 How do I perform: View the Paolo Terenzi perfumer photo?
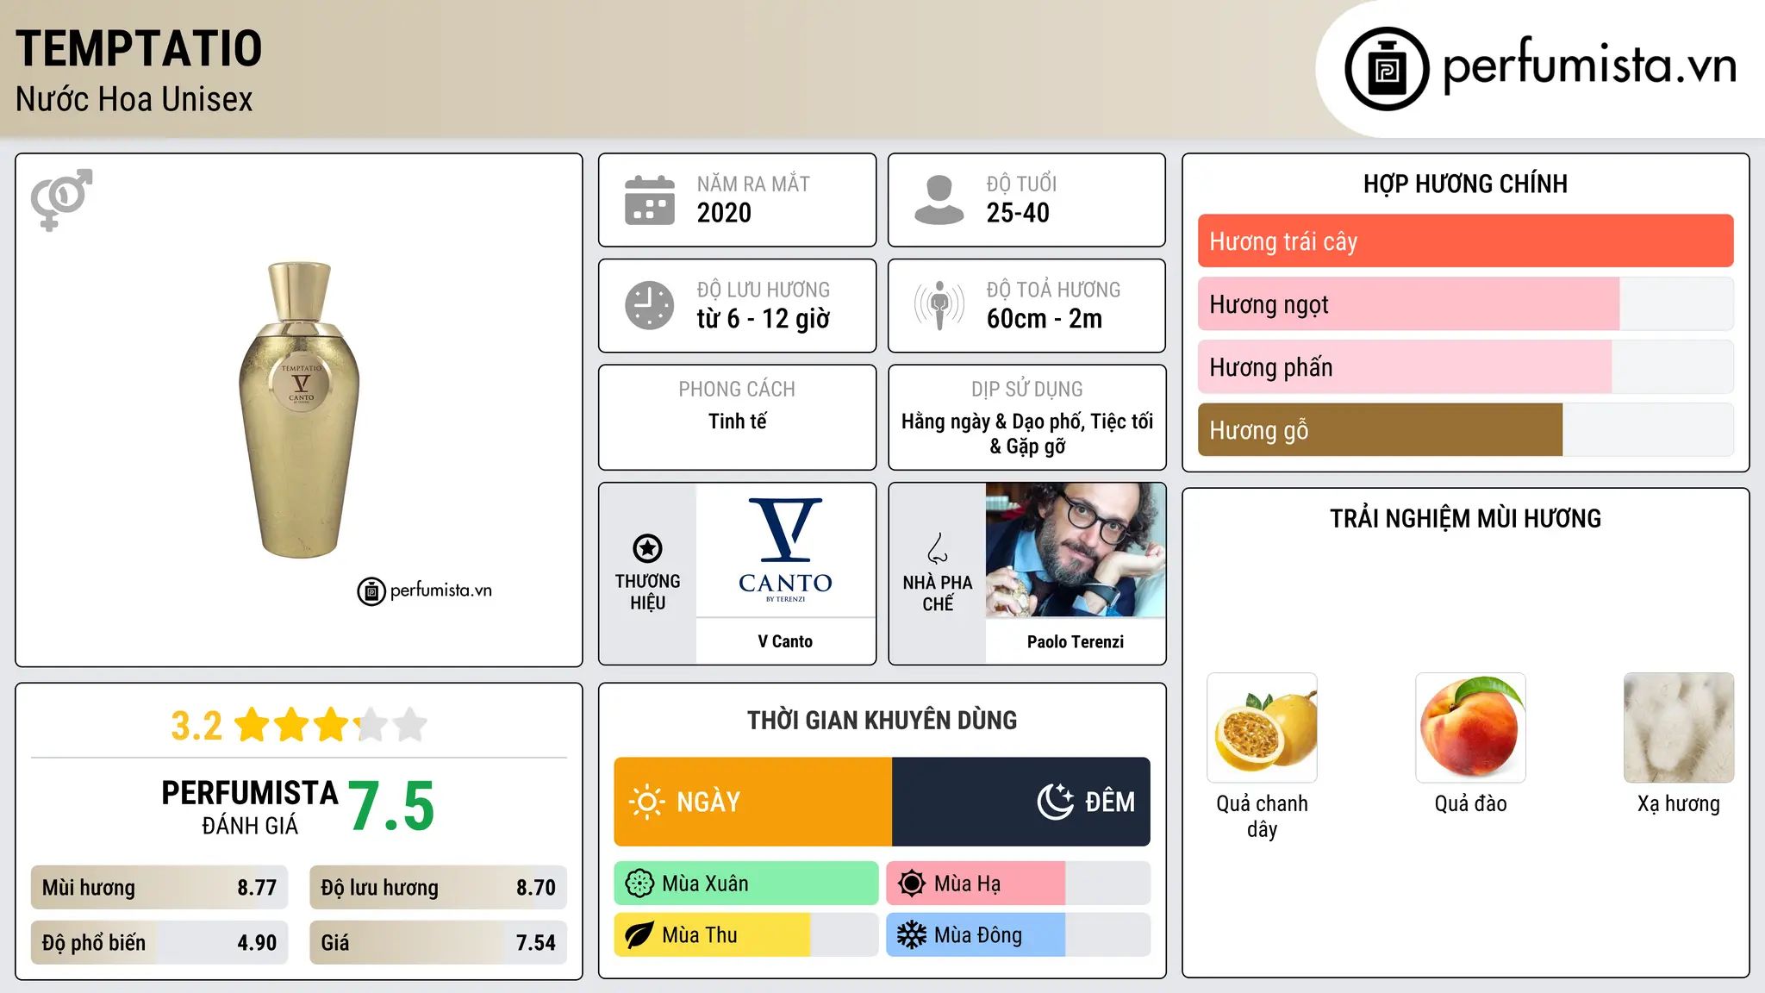click(1076, 550)
